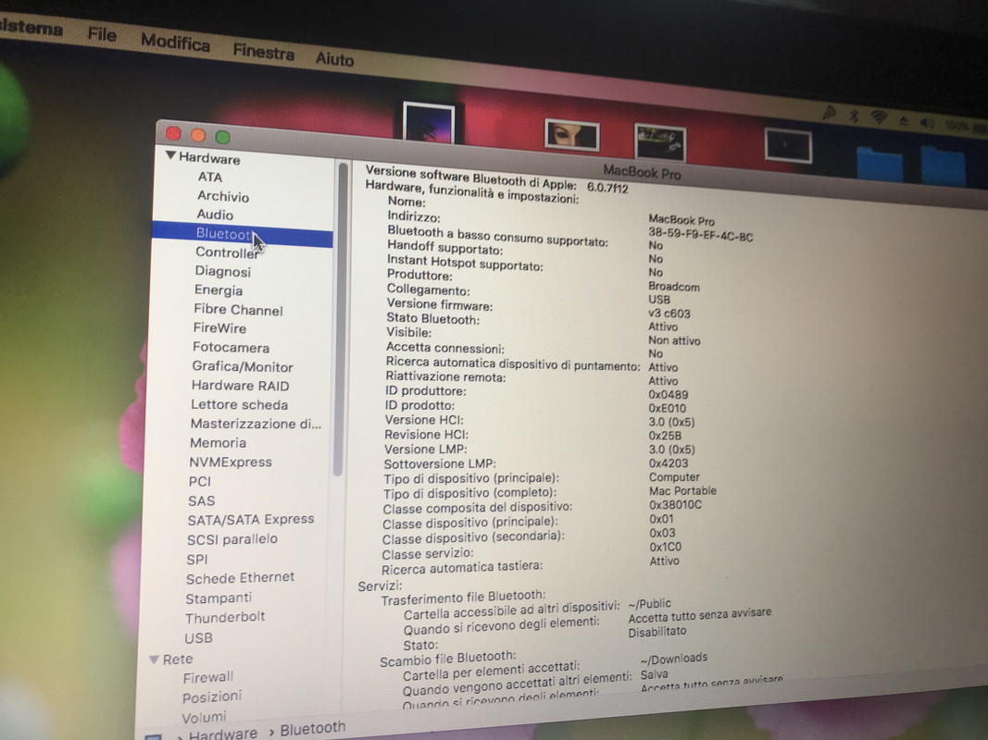Click the Disabilitato status value
The image size is (988, 740).
(x=657, y=633)
